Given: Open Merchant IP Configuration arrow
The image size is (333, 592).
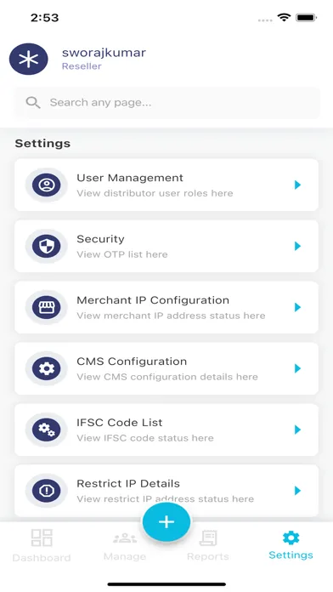Looking at the screenshot, I should click(x=297, y=307).
